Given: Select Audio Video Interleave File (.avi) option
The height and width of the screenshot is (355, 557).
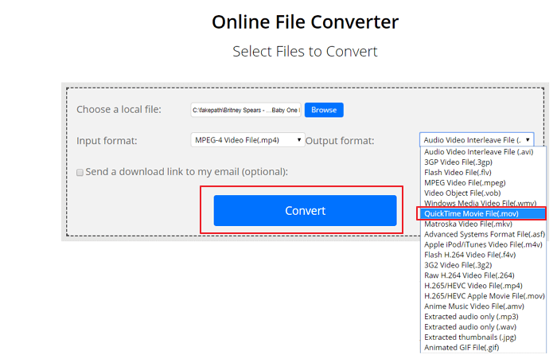Looking at the screenshot, I should click(483, 152).
